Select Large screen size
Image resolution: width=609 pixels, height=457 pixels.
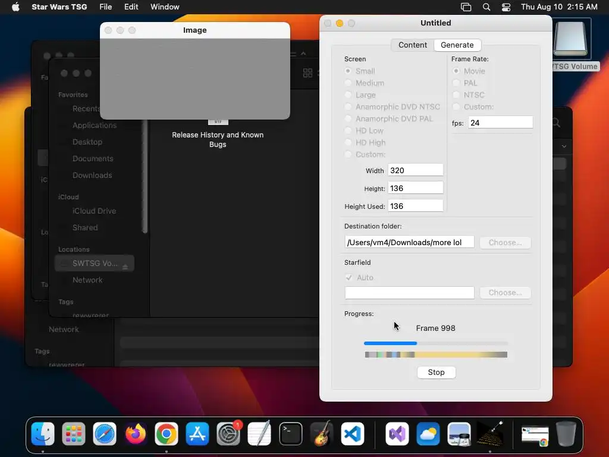tap(348, 95)
